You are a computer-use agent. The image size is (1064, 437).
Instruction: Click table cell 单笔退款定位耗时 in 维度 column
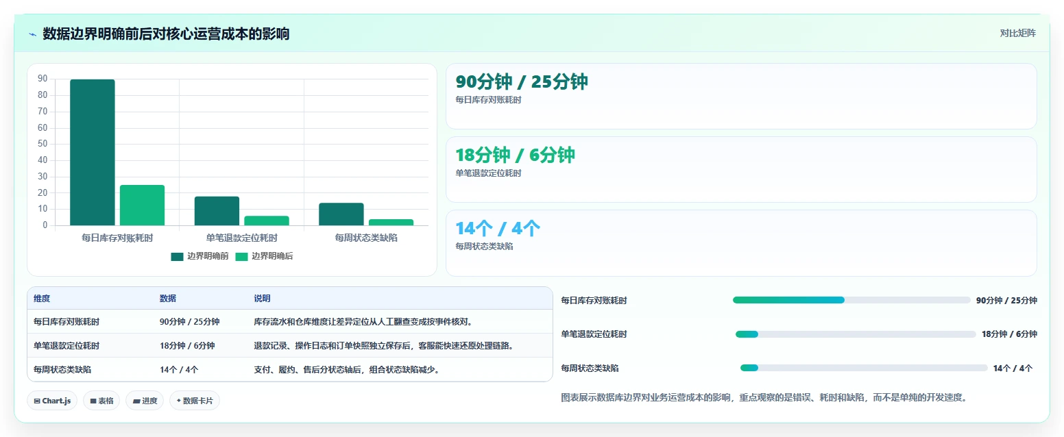(x=66, y=345)
